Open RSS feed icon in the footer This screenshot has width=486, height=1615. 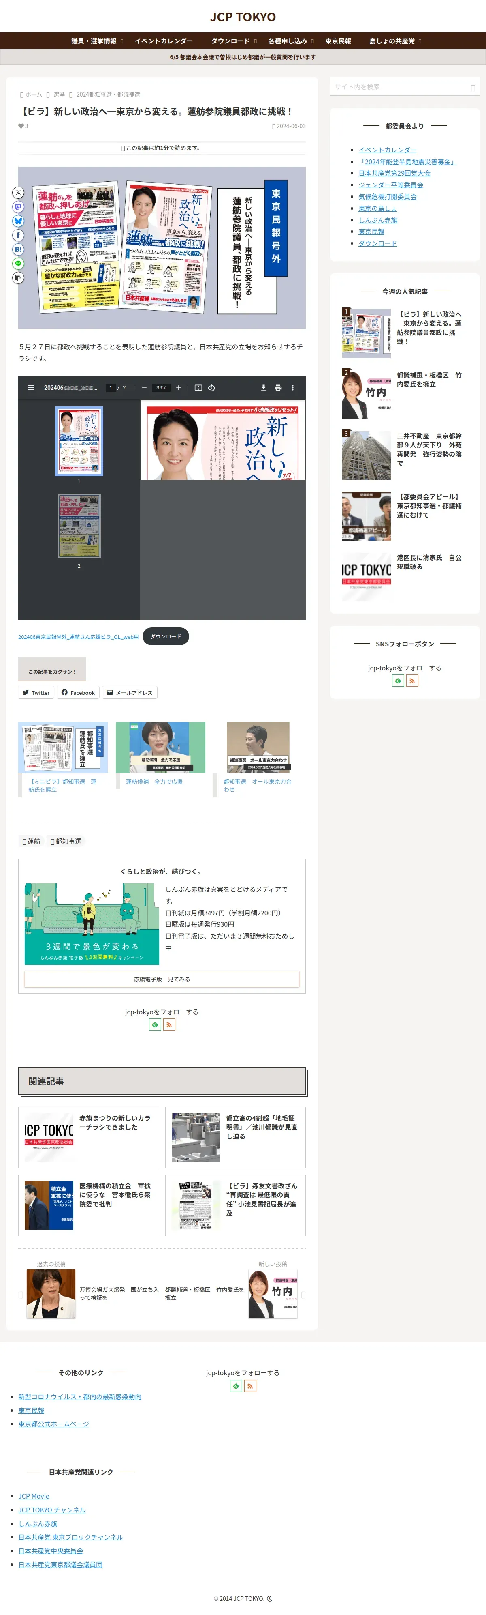[x=250, y=1385]
